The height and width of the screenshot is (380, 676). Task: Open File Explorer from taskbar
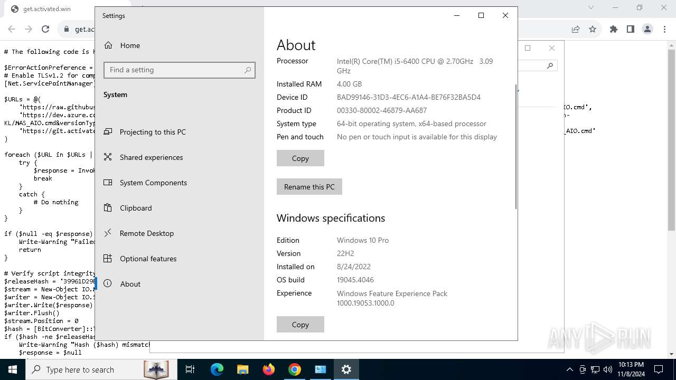tap(242, 369)
